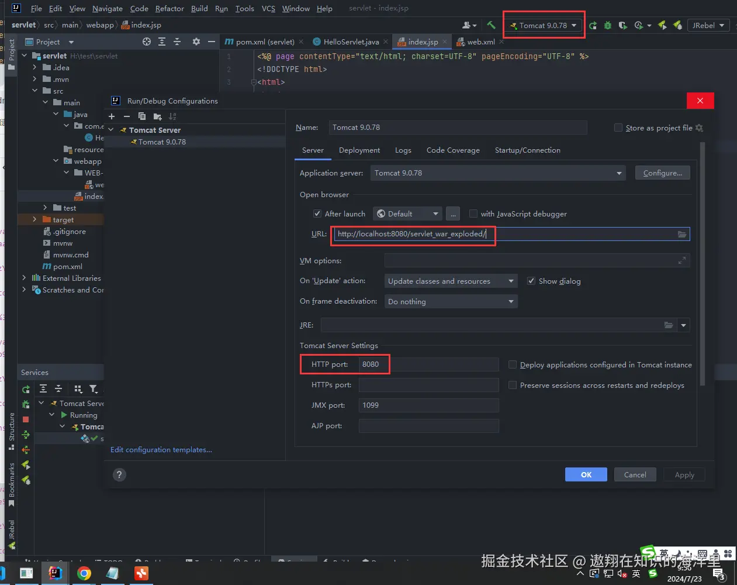
Task: Click the Rerun Tomcat icon in main toolbar
Action: (x=593, y=25)
